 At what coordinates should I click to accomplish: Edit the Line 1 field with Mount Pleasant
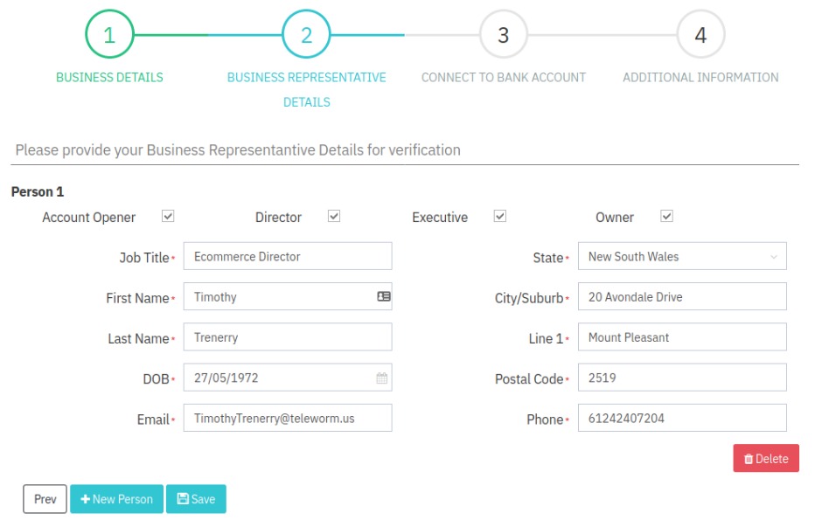[682, 337]
